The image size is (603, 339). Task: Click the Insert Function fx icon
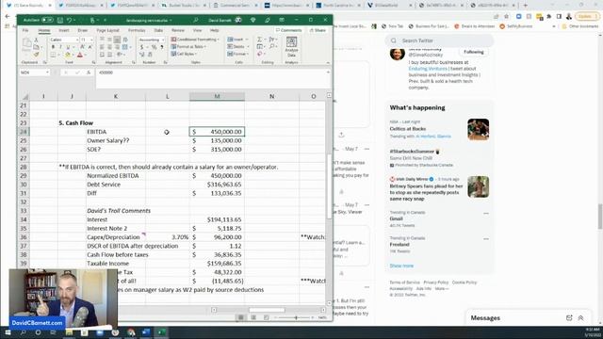[x=89, y=73]
